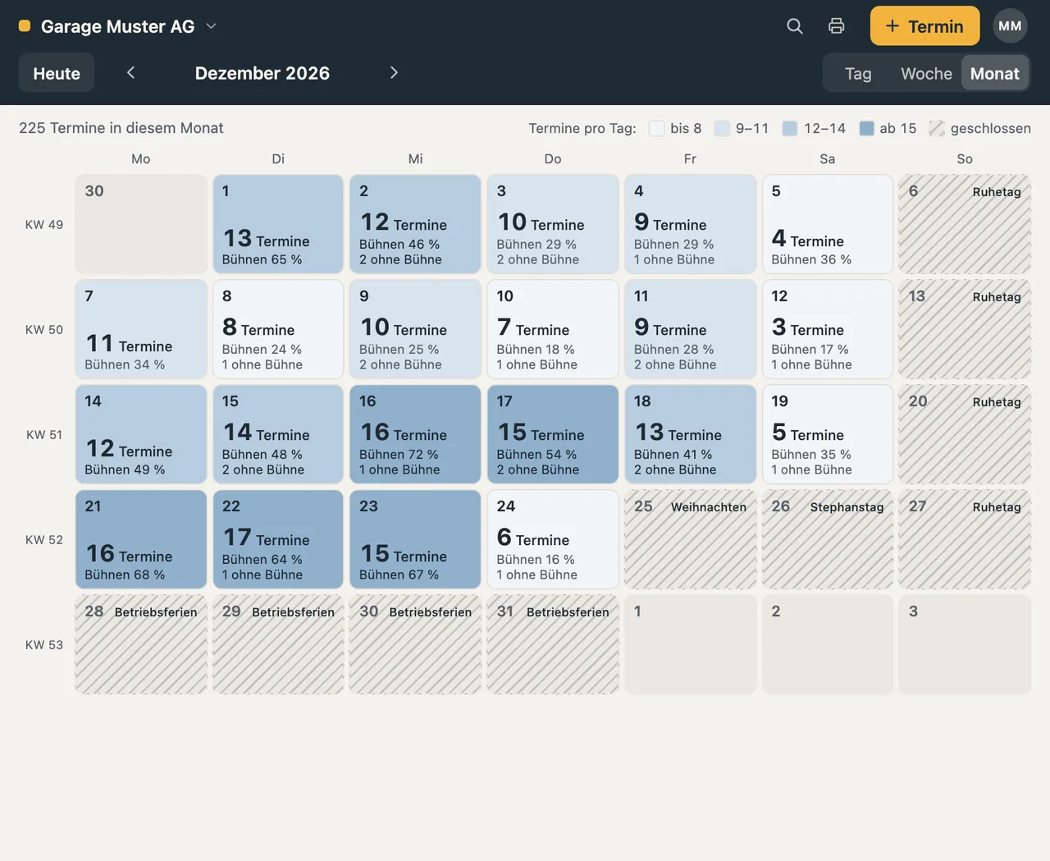Click the Dezember 2026 month title
The height and width of the screenshot is (861, 1050).
pyautogui.click(x=262, y=73)
